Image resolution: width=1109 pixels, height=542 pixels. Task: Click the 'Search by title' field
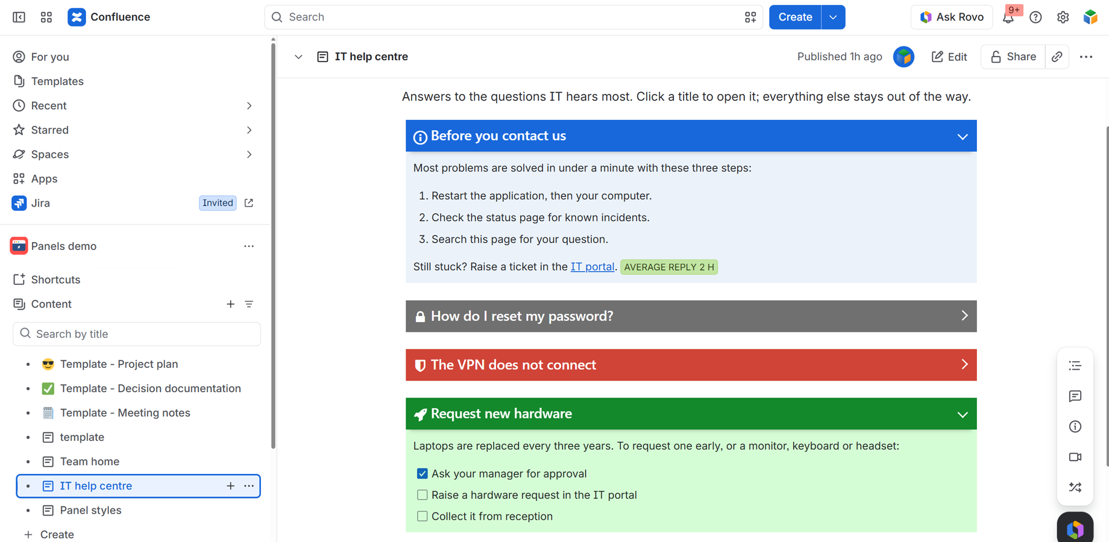tap(137, 334)
